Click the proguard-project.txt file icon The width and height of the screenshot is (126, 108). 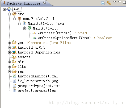tap(14, 86)
